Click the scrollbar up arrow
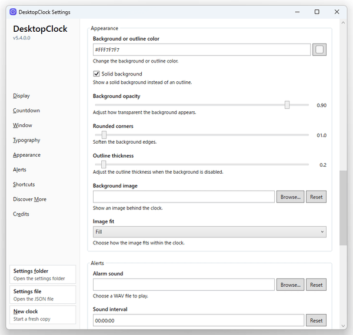The image size is (353, 335). coord(343,23)
